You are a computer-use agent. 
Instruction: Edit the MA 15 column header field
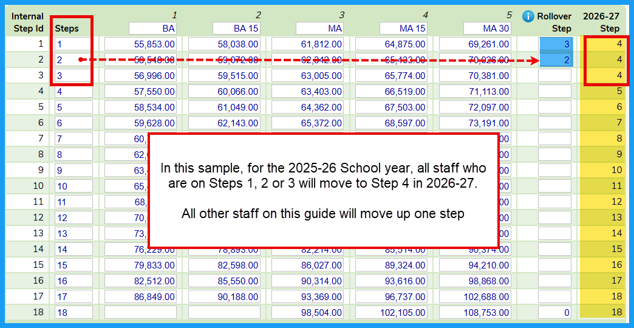[x=403, y=29]
